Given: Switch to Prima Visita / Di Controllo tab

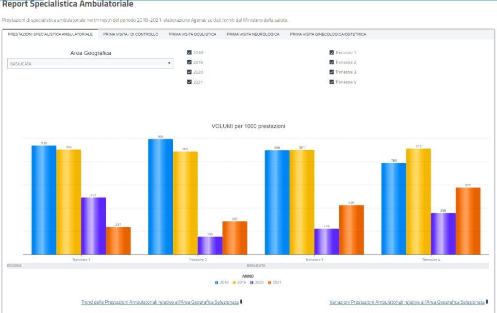Looking at the screenshot, I should (x=131, y=34).
